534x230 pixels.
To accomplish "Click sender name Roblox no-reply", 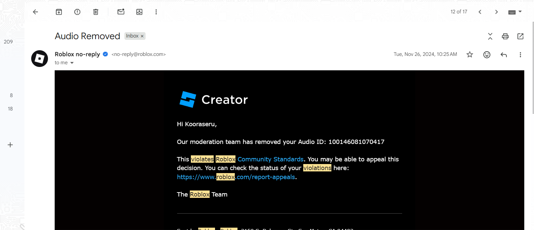I will pos(77,54).
